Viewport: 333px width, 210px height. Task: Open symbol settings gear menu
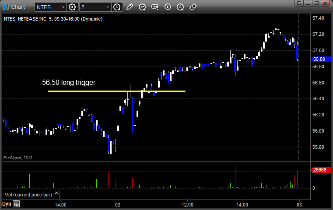[72, 7]
